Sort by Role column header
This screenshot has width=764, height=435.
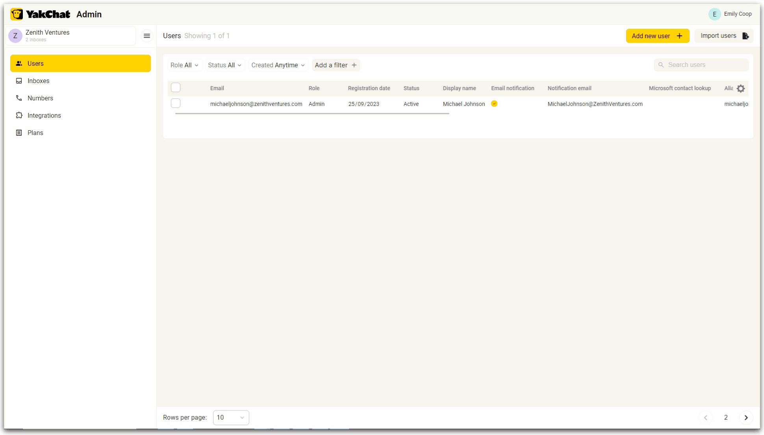click(314, 88)
